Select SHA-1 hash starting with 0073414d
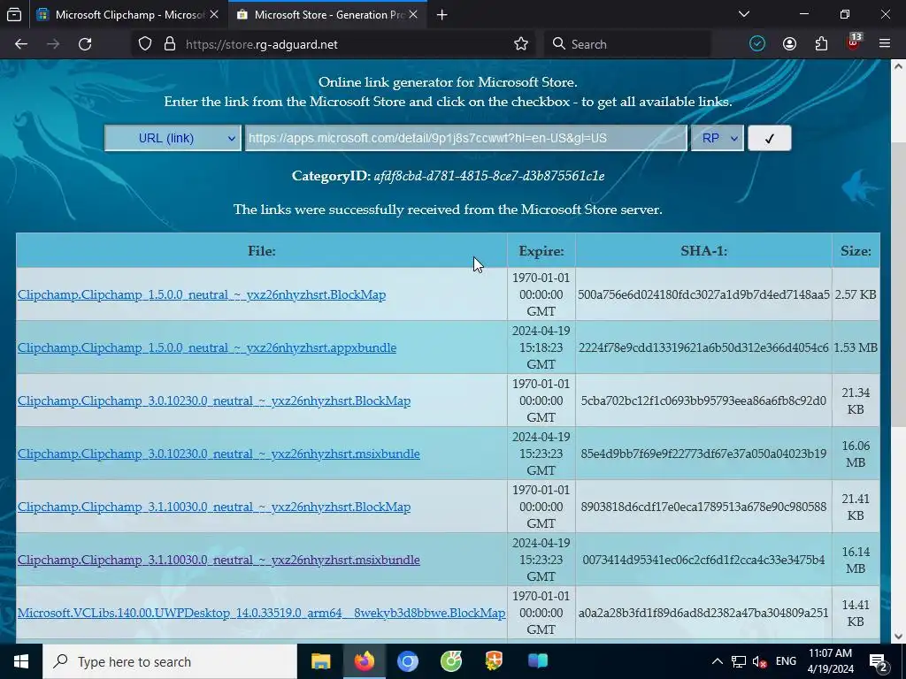The height and width of the screenshot is (679, 906). point(703,560)
